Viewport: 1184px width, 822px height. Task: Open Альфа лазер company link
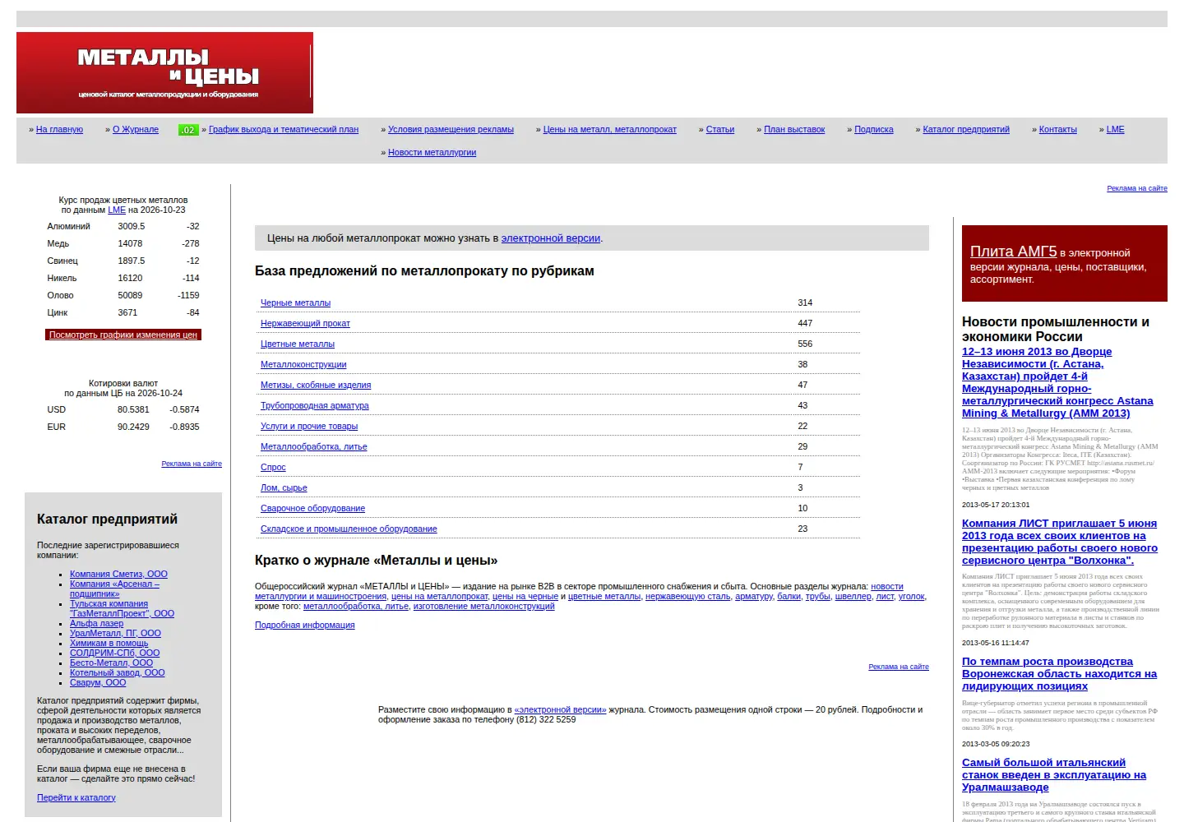[96, 624]
